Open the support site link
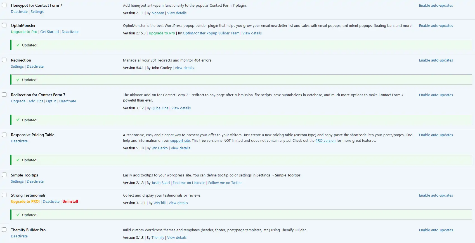This screenshot has width=475, height=243. (180, 141)
